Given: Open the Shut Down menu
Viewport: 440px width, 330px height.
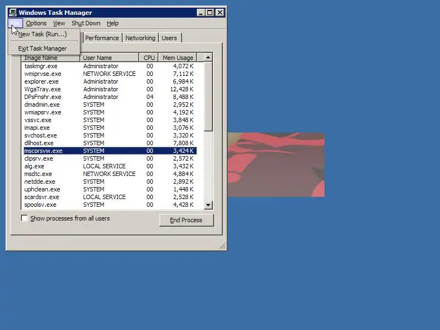Looking at the screenshot, I should 86,23.
